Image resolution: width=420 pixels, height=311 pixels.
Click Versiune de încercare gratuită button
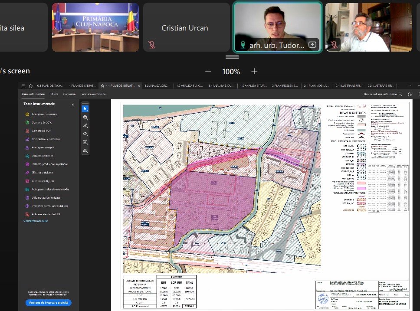pos(49,303)
